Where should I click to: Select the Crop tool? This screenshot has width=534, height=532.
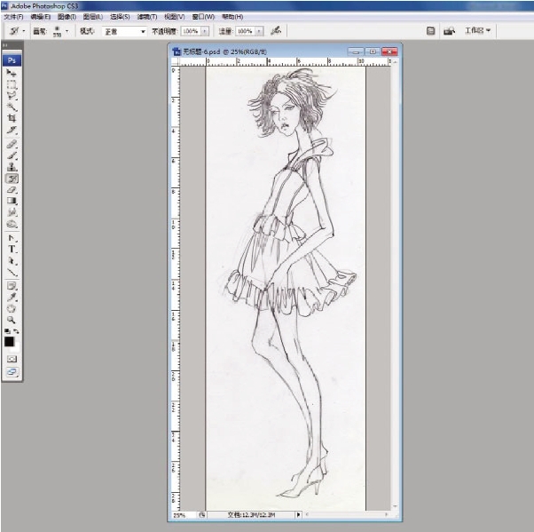click(12, 118)
